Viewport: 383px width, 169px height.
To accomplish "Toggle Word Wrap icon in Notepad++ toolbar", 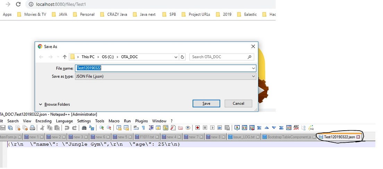I will (x=136, y=128).
